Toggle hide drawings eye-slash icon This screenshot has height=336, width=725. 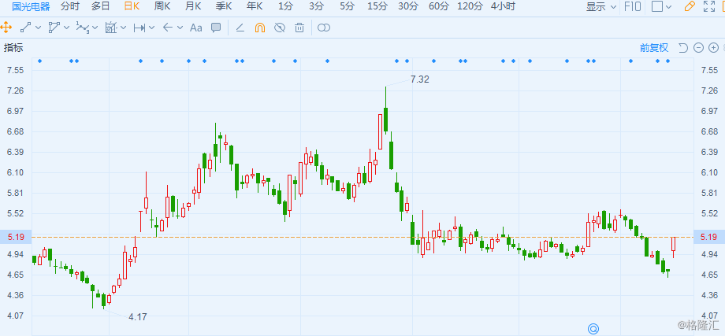(279, 28)
